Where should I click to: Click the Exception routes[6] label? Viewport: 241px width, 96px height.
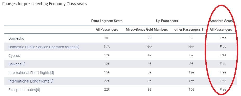(x=24, y=90)
